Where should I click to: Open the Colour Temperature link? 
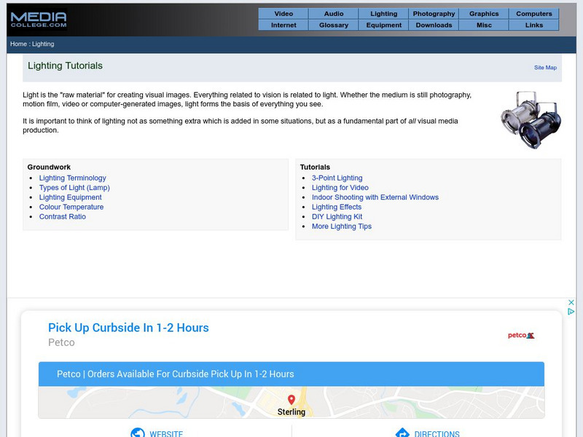(71, 207)
